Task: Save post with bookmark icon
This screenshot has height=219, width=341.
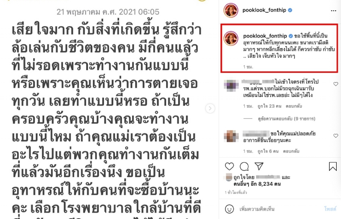Action: [x=333, y=167]
